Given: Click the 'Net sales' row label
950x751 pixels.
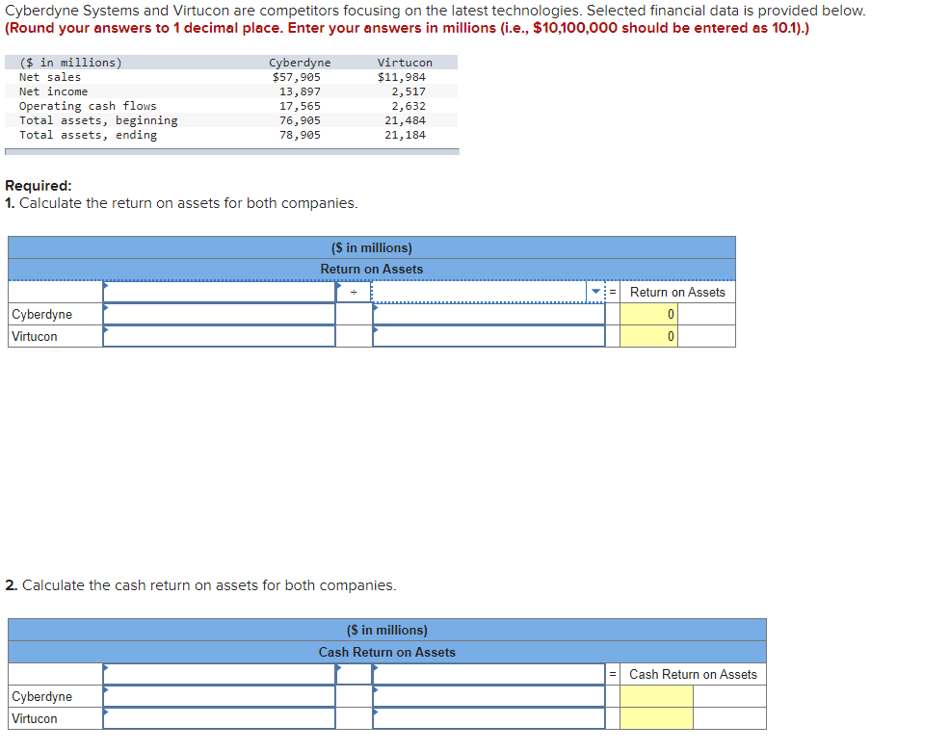Looking at the screenshot, I should coord(50,77).
